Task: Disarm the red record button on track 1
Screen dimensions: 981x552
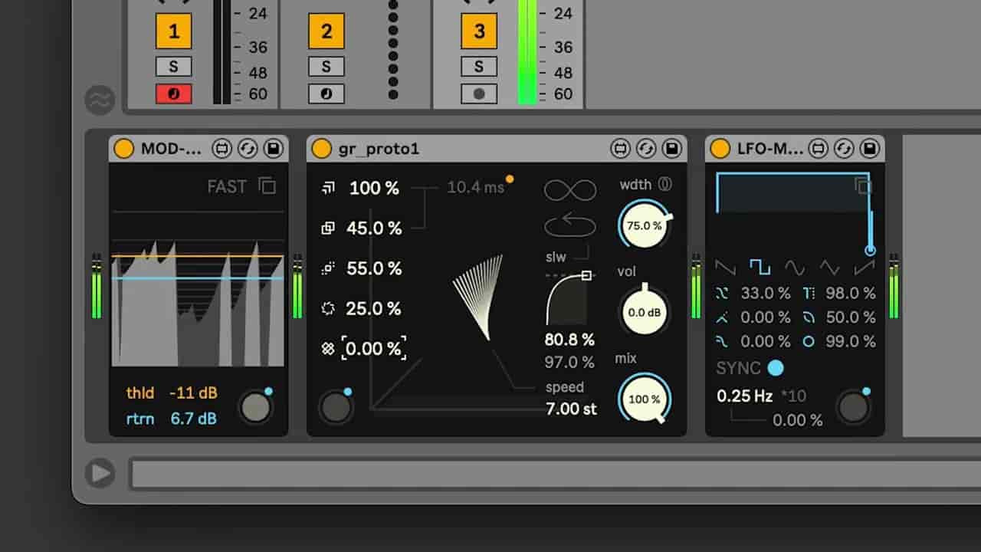Action: [173, 94]
